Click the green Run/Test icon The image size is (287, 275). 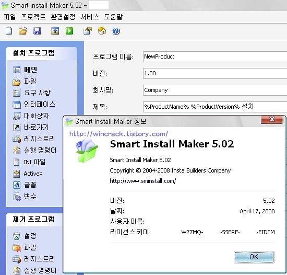point(69,31)
